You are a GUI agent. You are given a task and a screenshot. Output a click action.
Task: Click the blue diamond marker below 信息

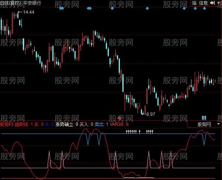pyautogui.click(x=204, y=8)
